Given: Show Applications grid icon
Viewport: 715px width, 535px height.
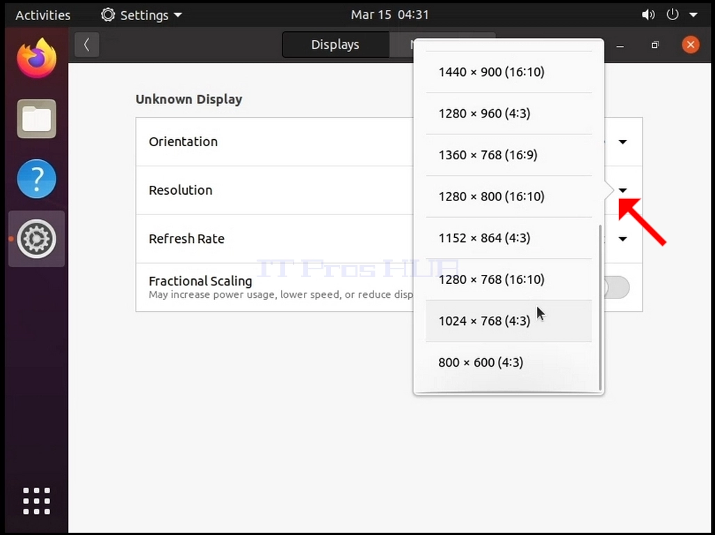Looking at the screenshot, I should click(x=36, y=501).
